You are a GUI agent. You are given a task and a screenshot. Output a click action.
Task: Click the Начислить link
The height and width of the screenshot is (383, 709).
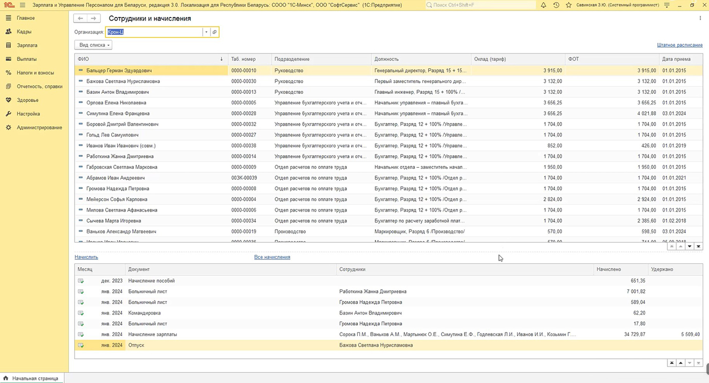86,257
